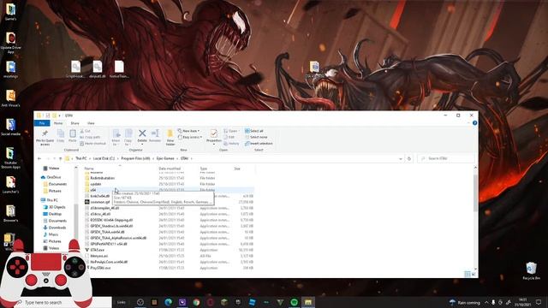Screen dimensions: 548x308
Task: Open Recycle Bin on the desktop
Action: 531,271
